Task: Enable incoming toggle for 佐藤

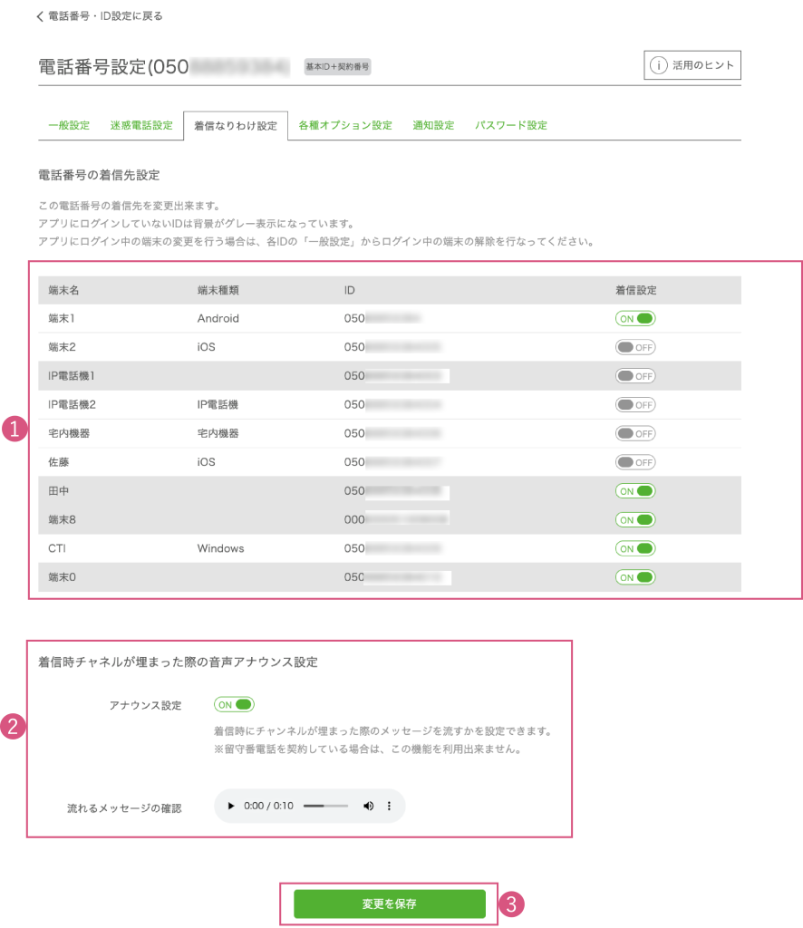Action: (634, 462)
